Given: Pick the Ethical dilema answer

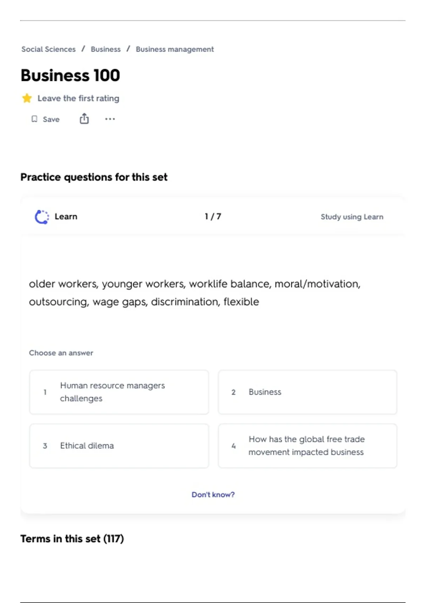Looking at the screenshot, I should click(119, 446).
